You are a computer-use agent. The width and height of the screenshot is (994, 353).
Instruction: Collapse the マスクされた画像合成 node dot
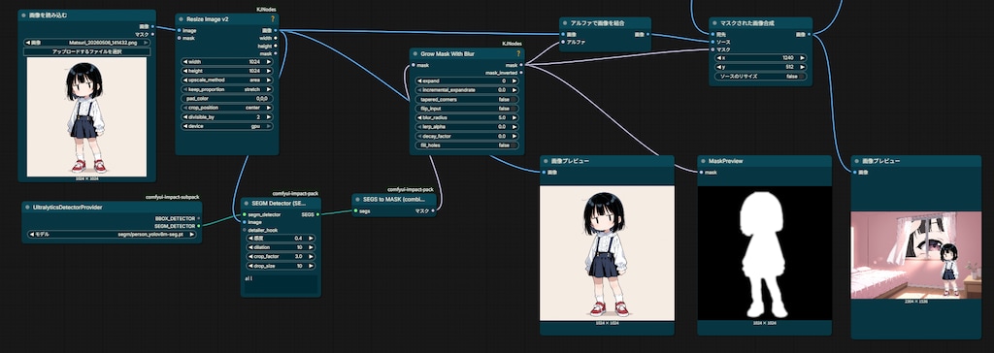[x=713, y=23]
